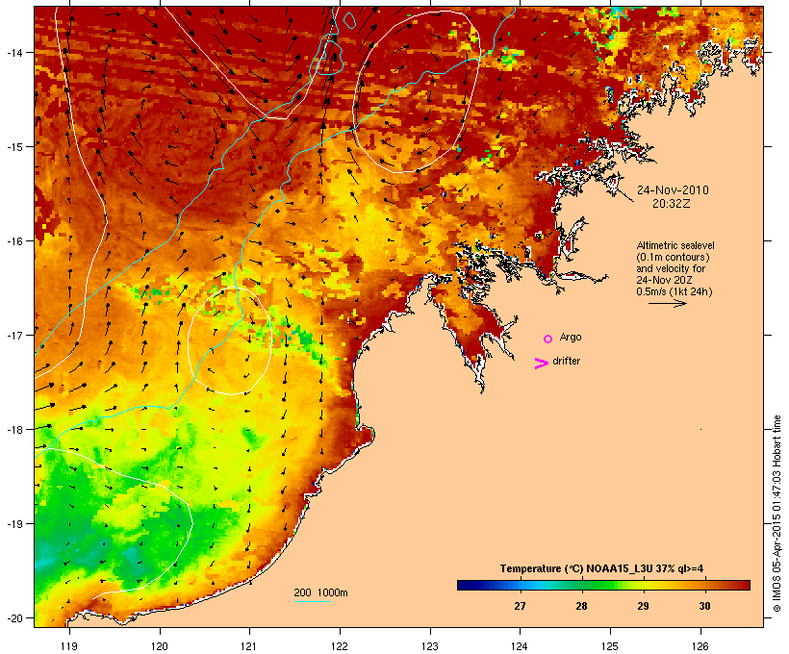Click the 29 colorbar tick label
Screen dimensions: 789x654
[643, 606]
